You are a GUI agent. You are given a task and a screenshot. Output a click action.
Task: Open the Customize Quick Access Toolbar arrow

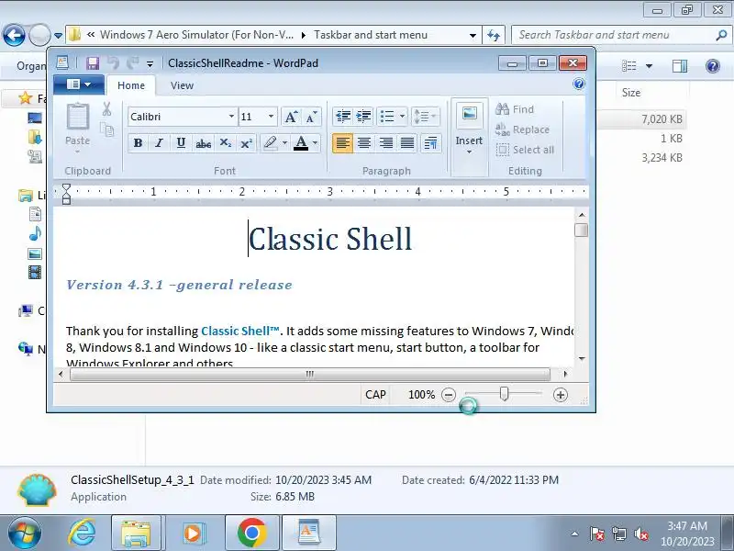click(x=150, y=63)
